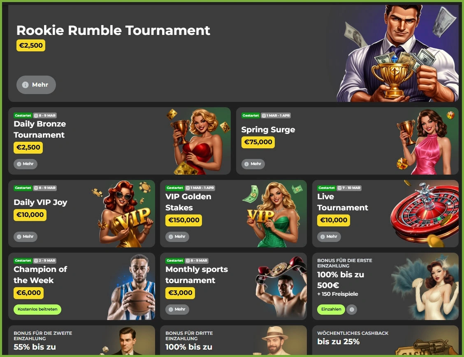Screen dimensions: 464x357
Task: Click the Gestartet badge on Daily Bronze Tournament
Action: pyautogui.click(x=23, y=115)
